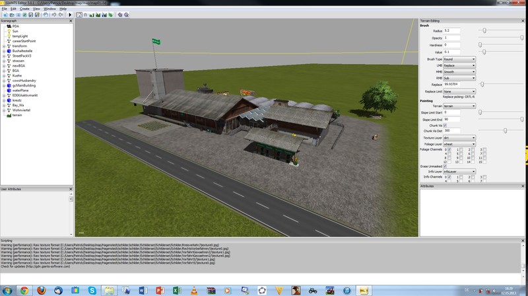Click the Opacity slider handle
This screenshot has height=296, width=528.
(522, 38)
